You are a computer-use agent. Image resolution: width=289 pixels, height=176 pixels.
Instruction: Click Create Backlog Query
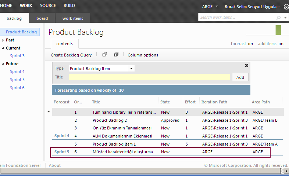71,55
